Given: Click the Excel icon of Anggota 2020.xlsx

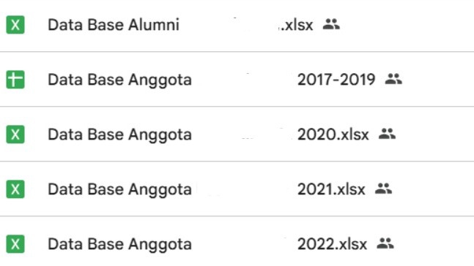Looking at the screenshot, I should click(15, 134).
